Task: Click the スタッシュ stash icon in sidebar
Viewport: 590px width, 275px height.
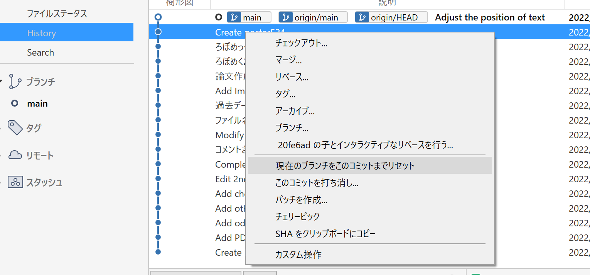Action: (15, 182)
